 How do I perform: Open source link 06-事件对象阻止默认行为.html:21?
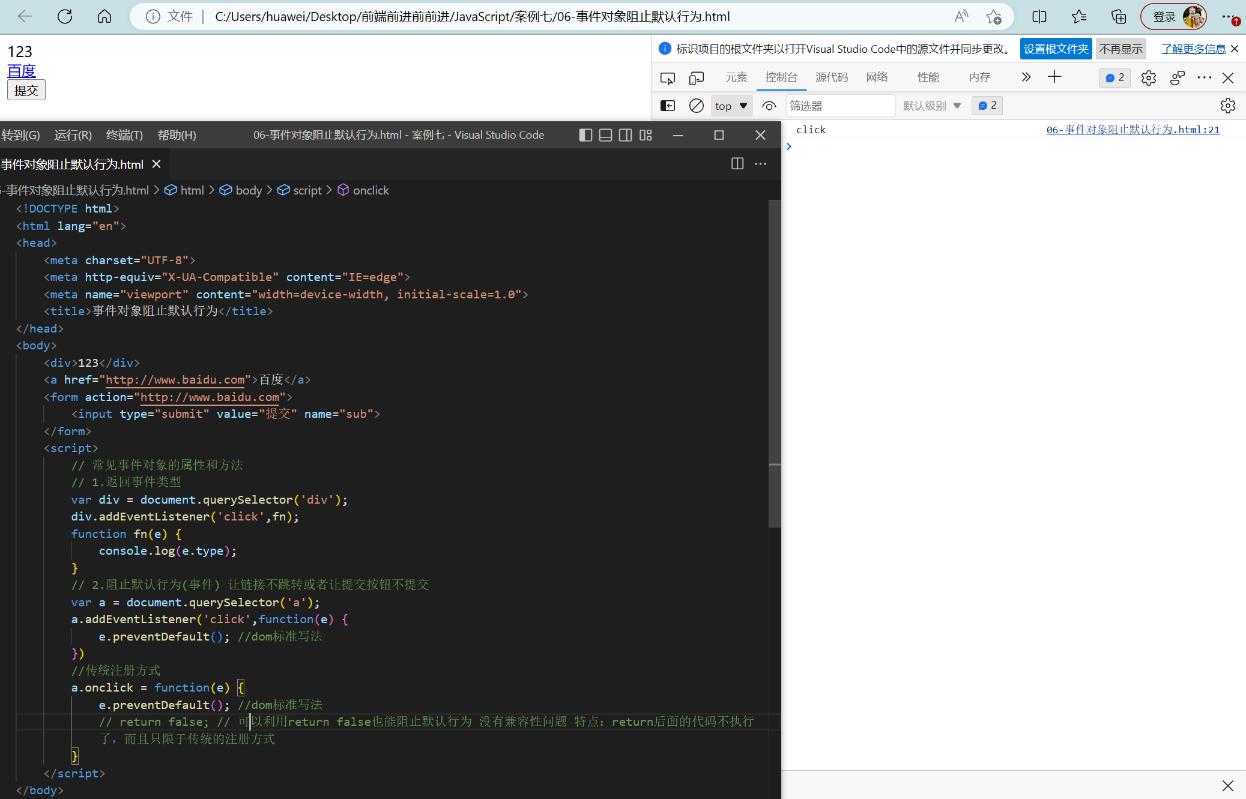(1133, 130)
